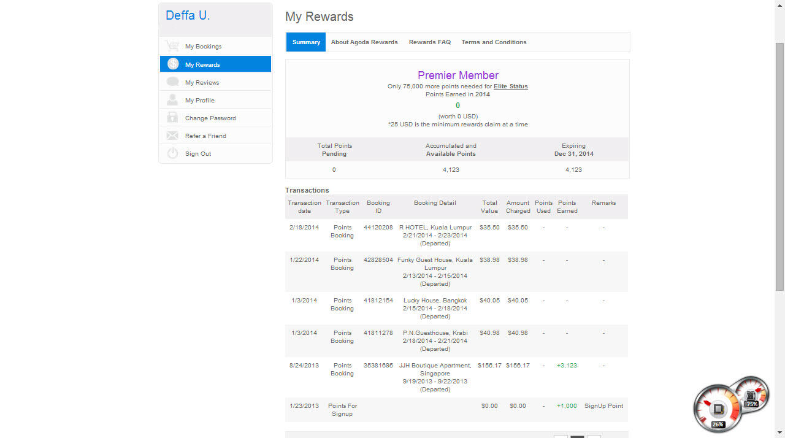
Task: Select booking ID 35381695
Action: [x=378, y=365]
